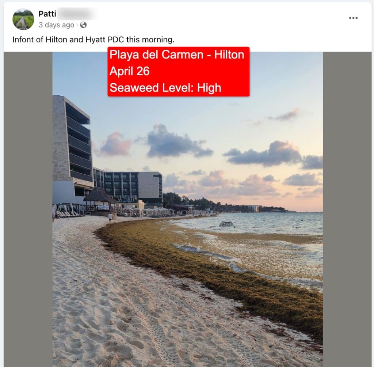This screenshot has width=374, height=367.
Task: Click the person walking on the sand
Action: pyautogui.click(x=110, y=217)
